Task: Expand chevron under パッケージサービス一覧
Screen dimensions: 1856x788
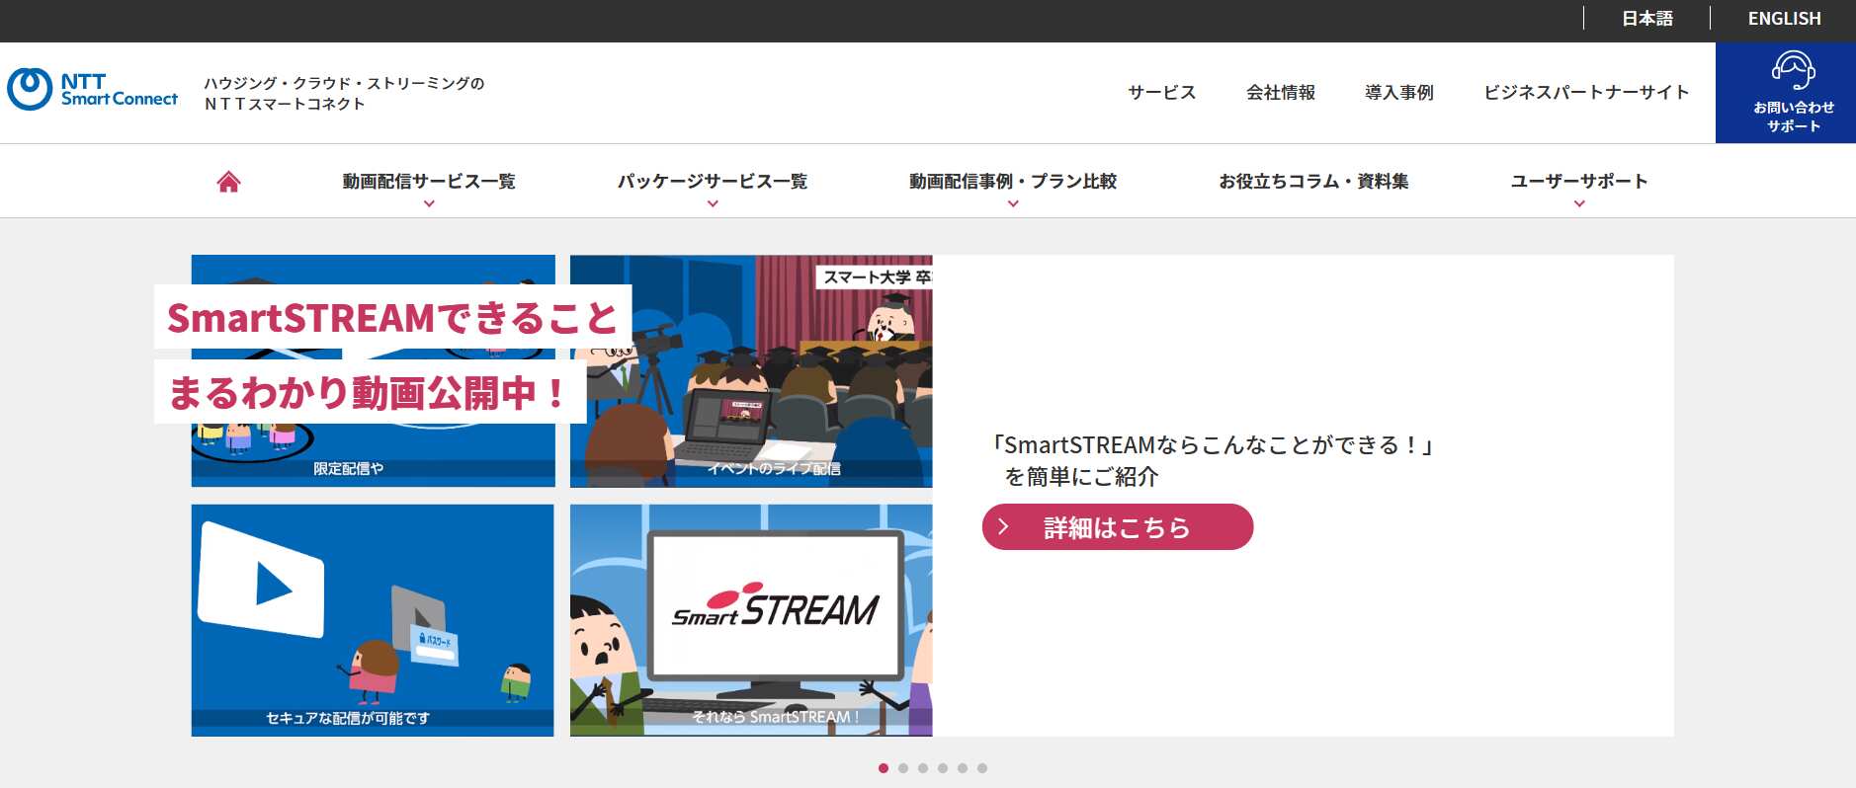Action: point(713,203)
